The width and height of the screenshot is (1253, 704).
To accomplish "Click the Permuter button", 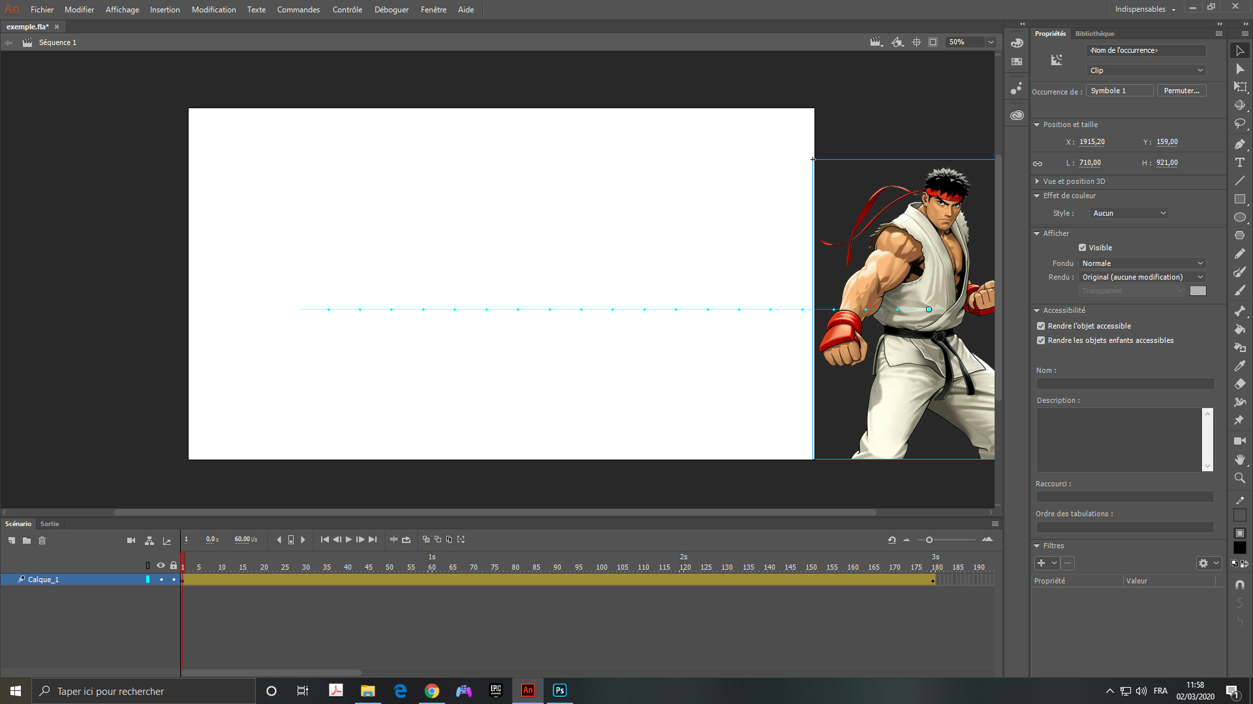I will 1181,91.
